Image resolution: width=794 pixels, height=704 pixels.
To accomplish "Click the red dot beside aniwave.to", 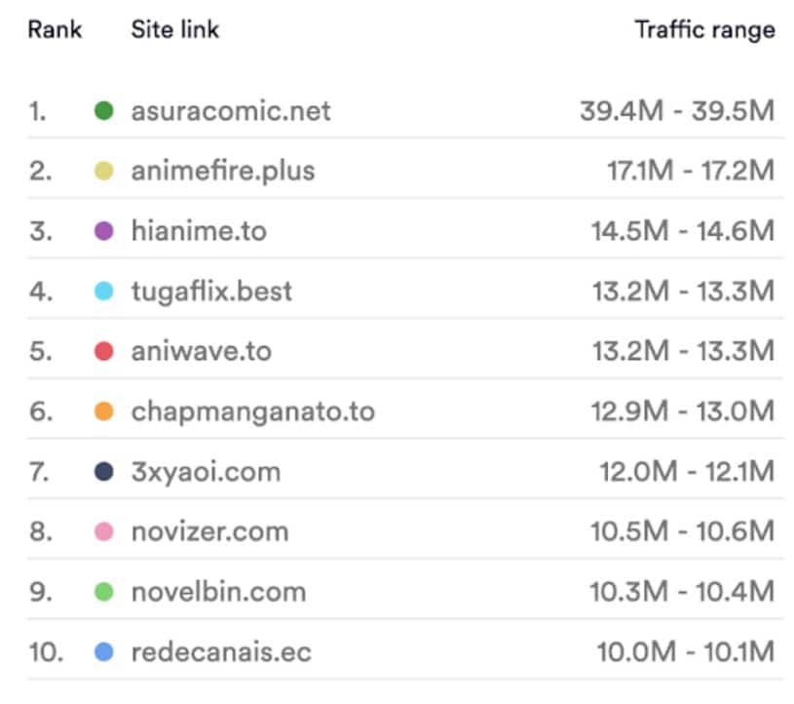I will pos(104,351).
